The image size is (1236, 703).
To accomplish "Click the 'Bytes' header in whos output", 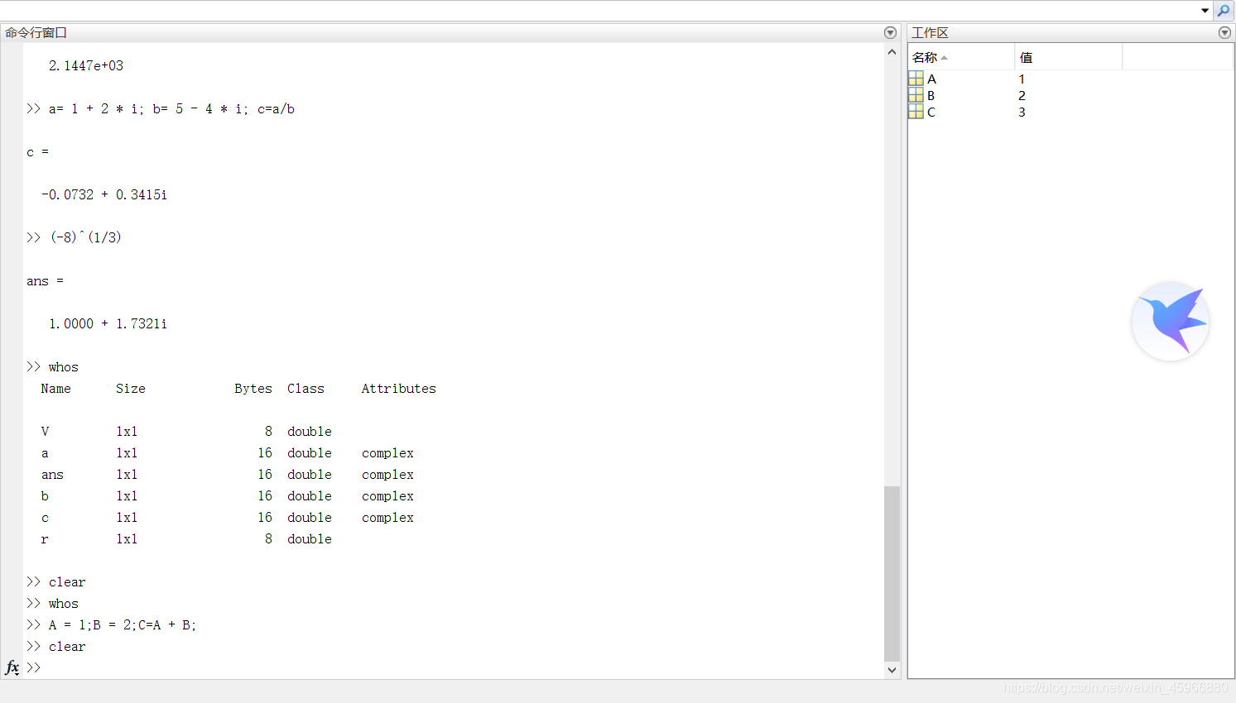I will point(253,389).
